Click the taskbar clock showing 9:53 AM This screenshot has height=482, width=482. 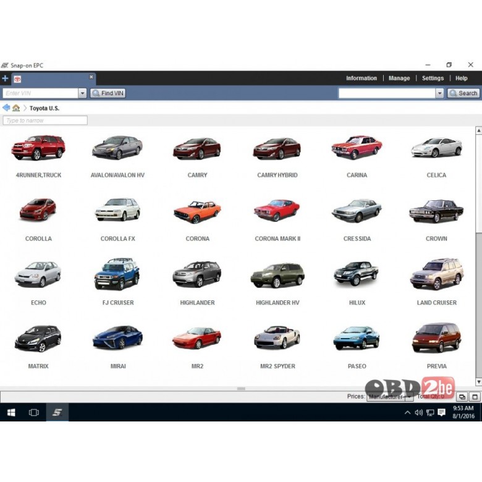(463, 412)
